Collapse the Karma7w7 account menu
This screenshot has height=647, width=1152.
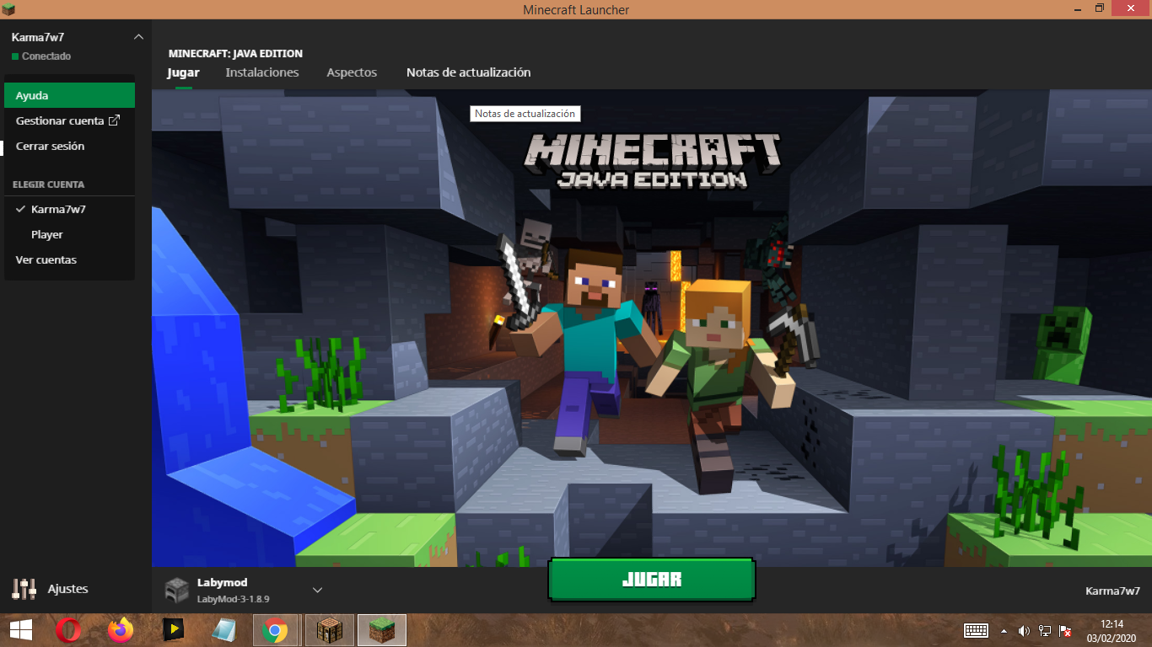(x=139, y=37)
